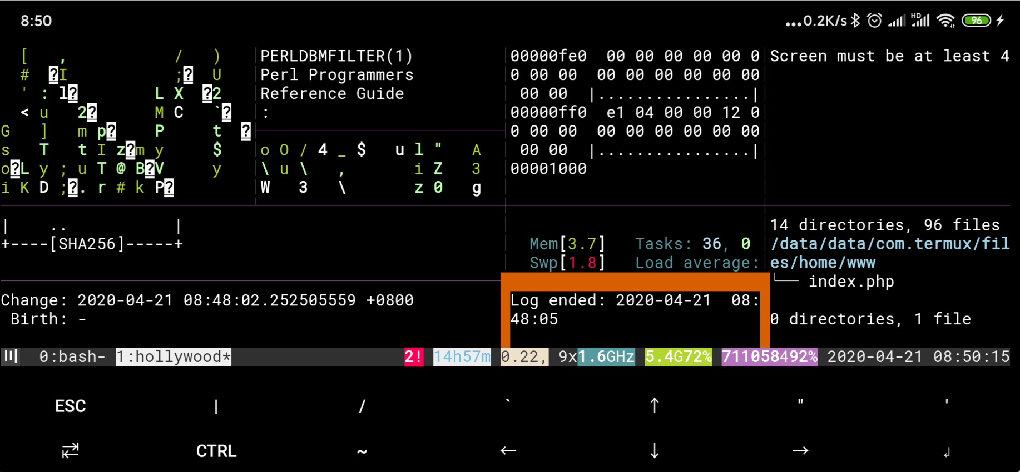Tap the left arrow key
The height and width of the screenshot is (472, 1020).
point(508,450)
